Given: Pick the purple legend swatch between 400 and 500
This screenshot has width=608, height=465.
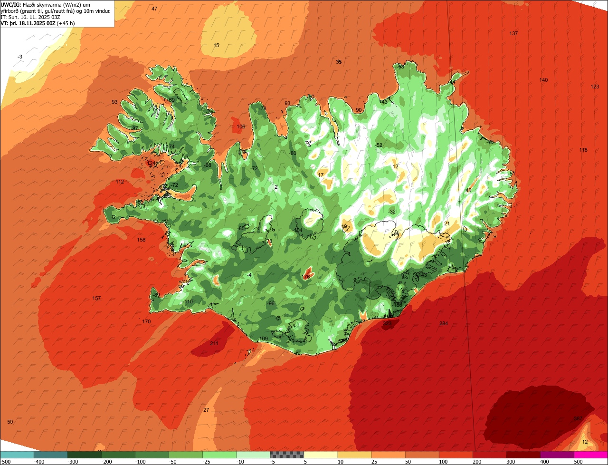Looking at the screenshot, I should 557,455.
